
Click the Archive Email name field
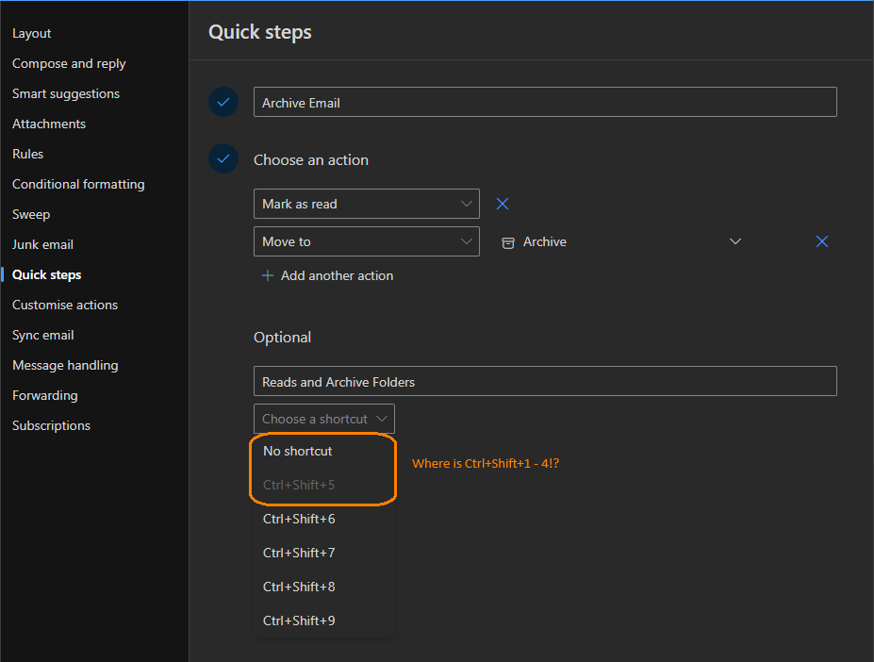tap(545, 103)
